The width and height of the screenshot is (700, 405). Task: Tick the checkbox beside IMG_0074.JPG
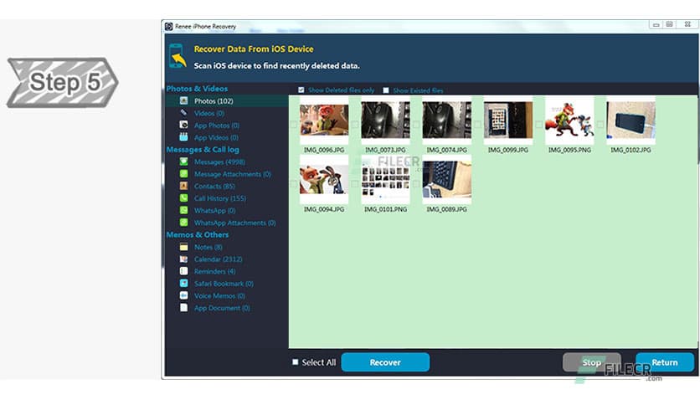tap(416, 125)
